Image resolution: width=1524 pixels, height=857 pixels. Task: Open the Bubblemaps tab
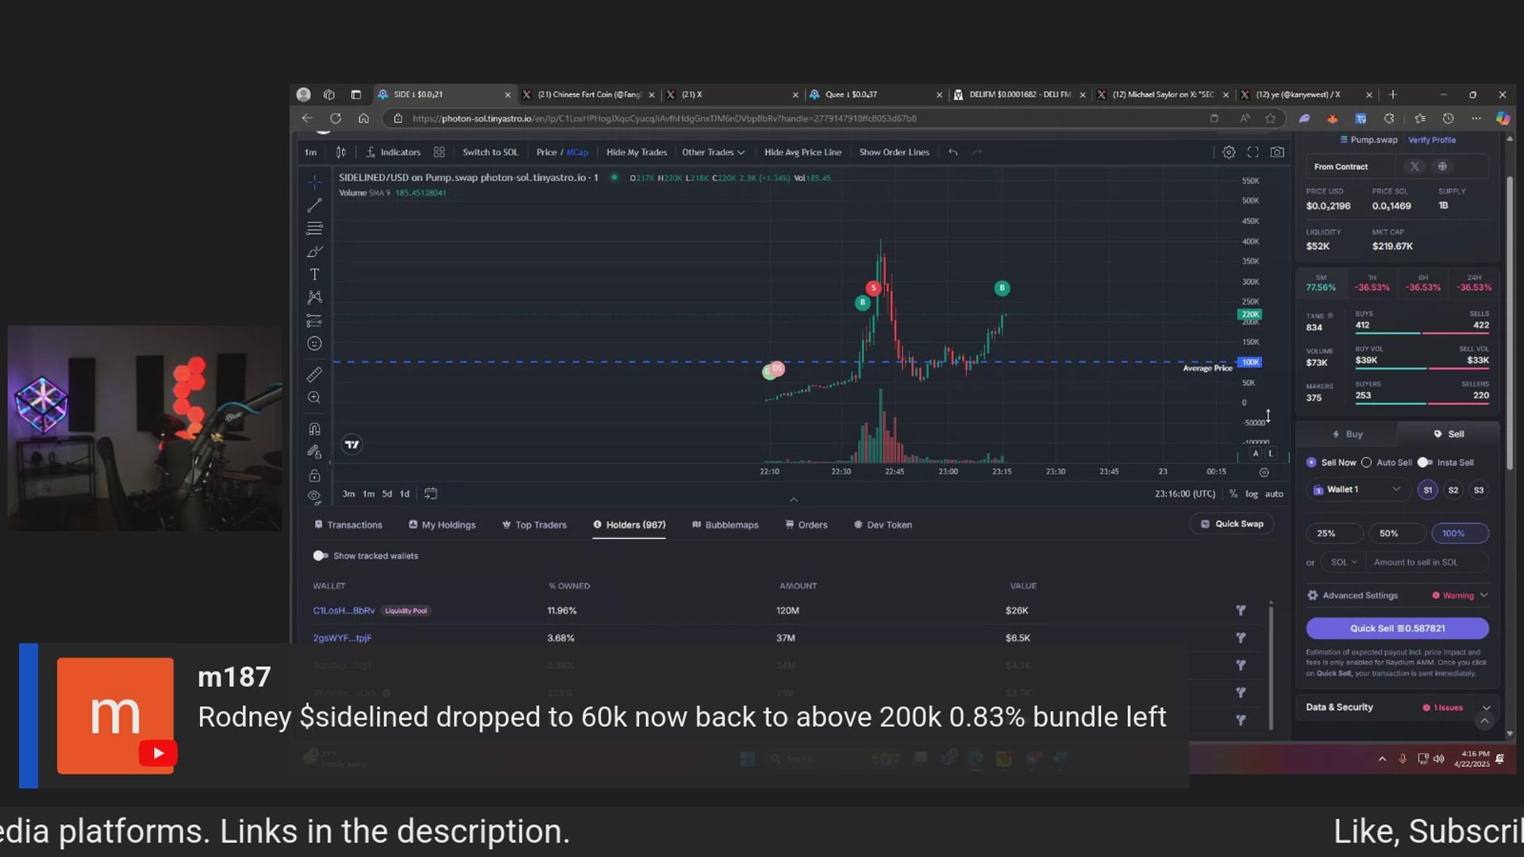[725, 525]
